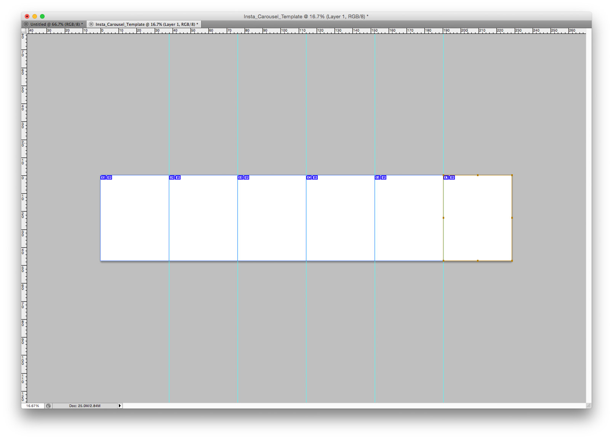Open the status bar info arrow menu
The width and height of the screenshot is (613, 439).
(x=120, y=406)
